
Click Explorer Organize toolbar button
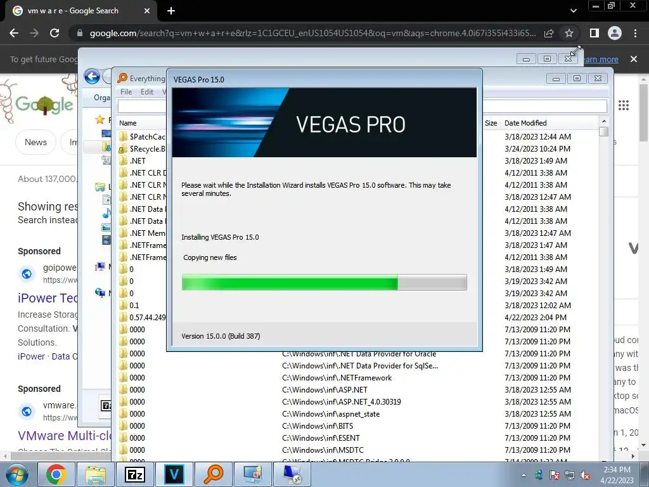tap(102, 97)
